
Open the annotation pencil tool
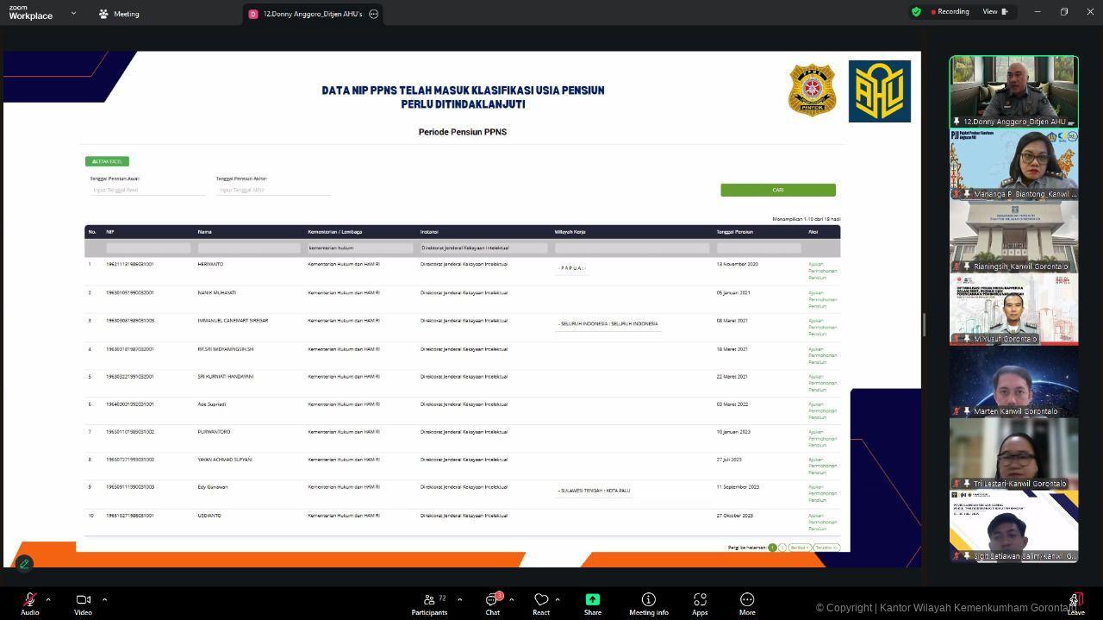(x=24, y=563)
